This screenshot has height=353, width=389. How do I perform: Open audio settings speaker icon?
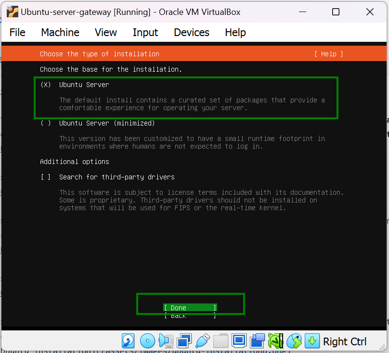[166, 341]
